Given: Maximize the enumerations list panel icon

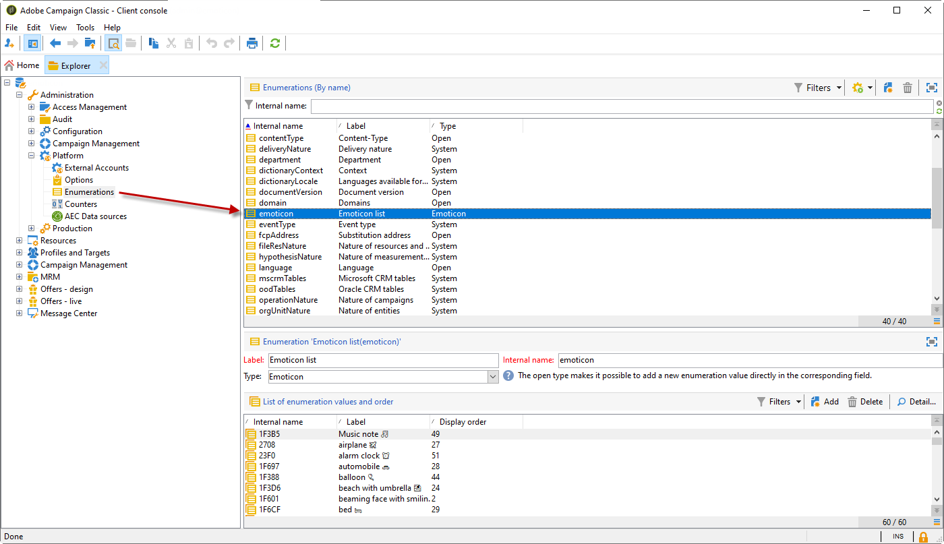Looking at the screenshot, I should 932,88.
